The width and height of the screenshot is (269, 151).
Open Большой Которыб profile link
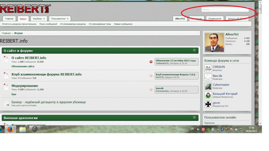(225, 94)
